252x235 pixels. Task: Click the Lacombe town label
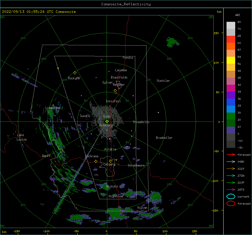pyautogui.click(x=121, y=70)
